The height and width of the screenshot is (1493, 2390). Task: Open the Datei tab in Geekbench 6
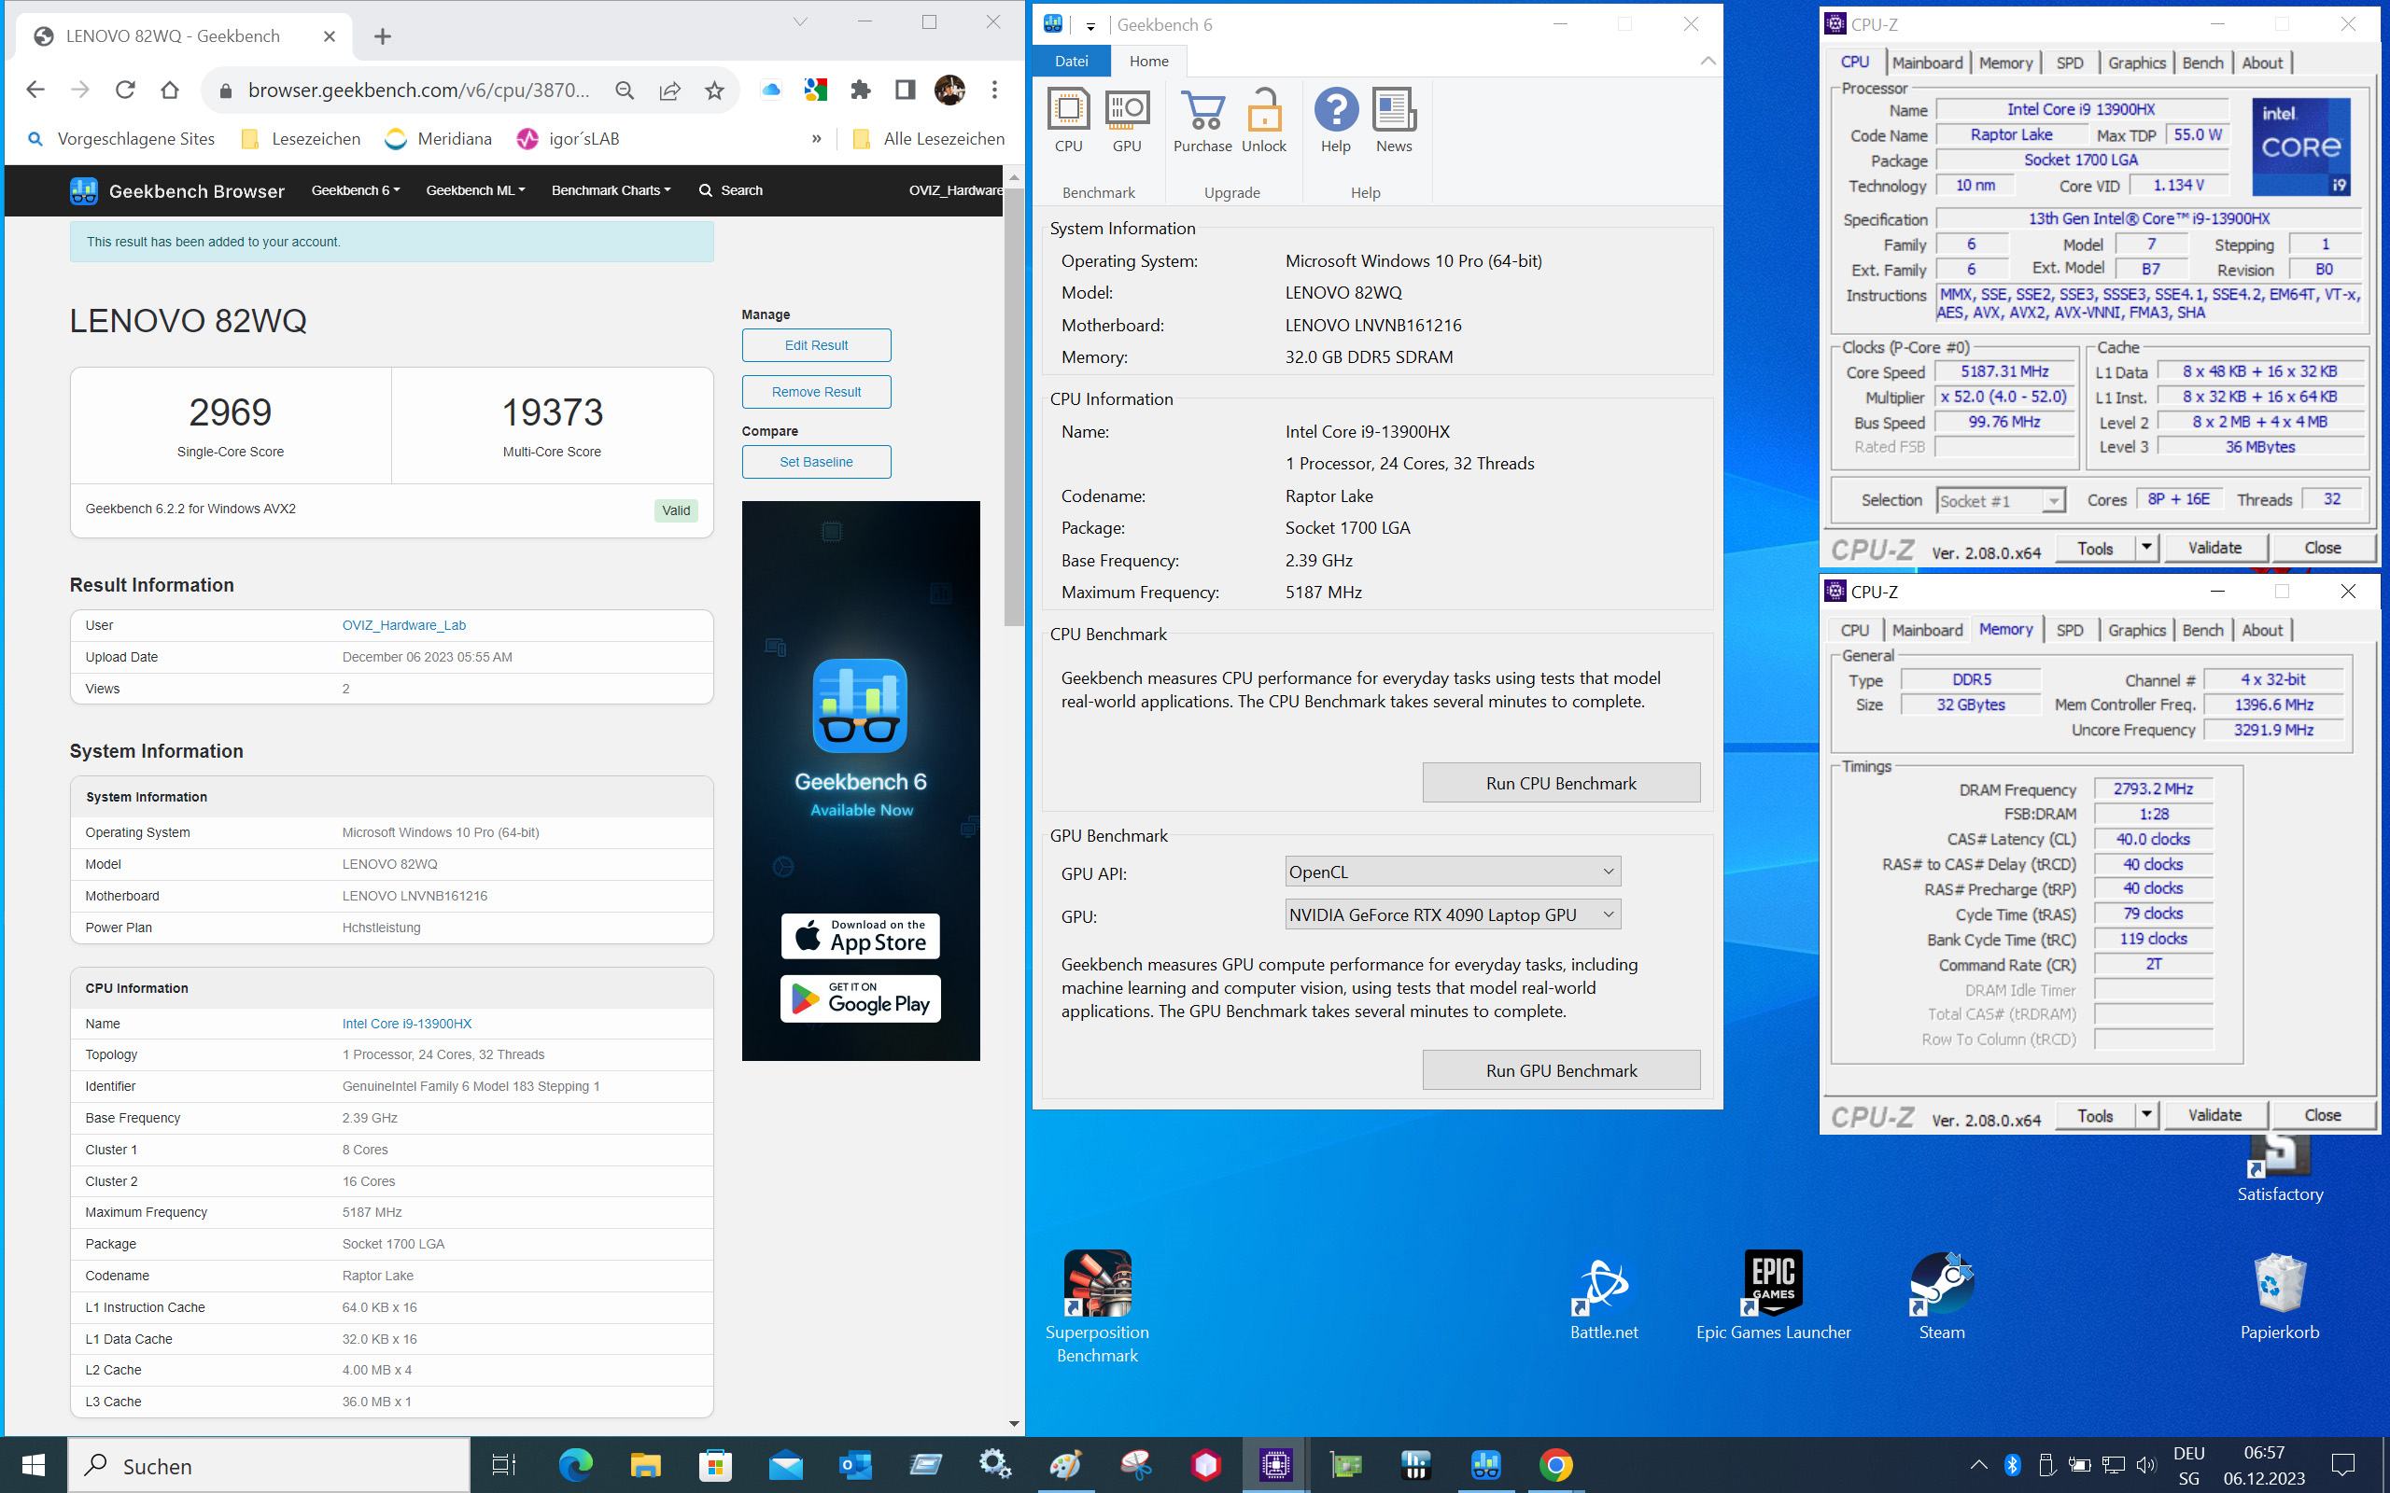(1072, 62)
